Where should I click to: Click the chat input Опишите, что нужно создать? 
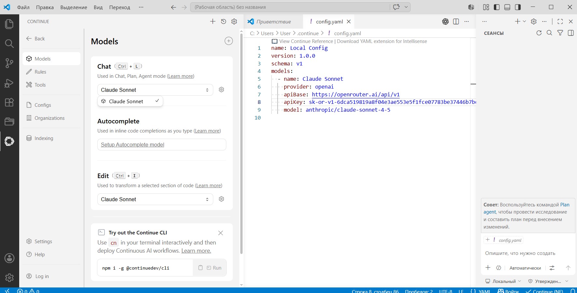point(520,253)
